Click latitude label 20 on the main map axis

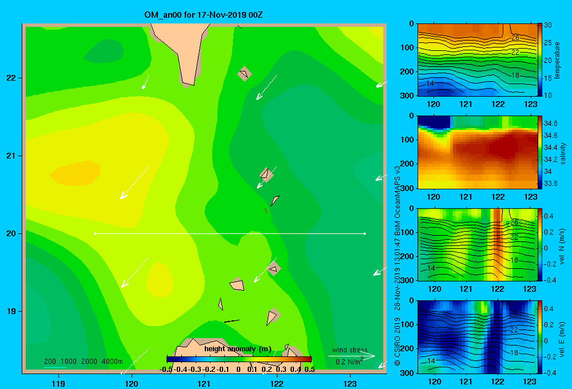point(11,233)
